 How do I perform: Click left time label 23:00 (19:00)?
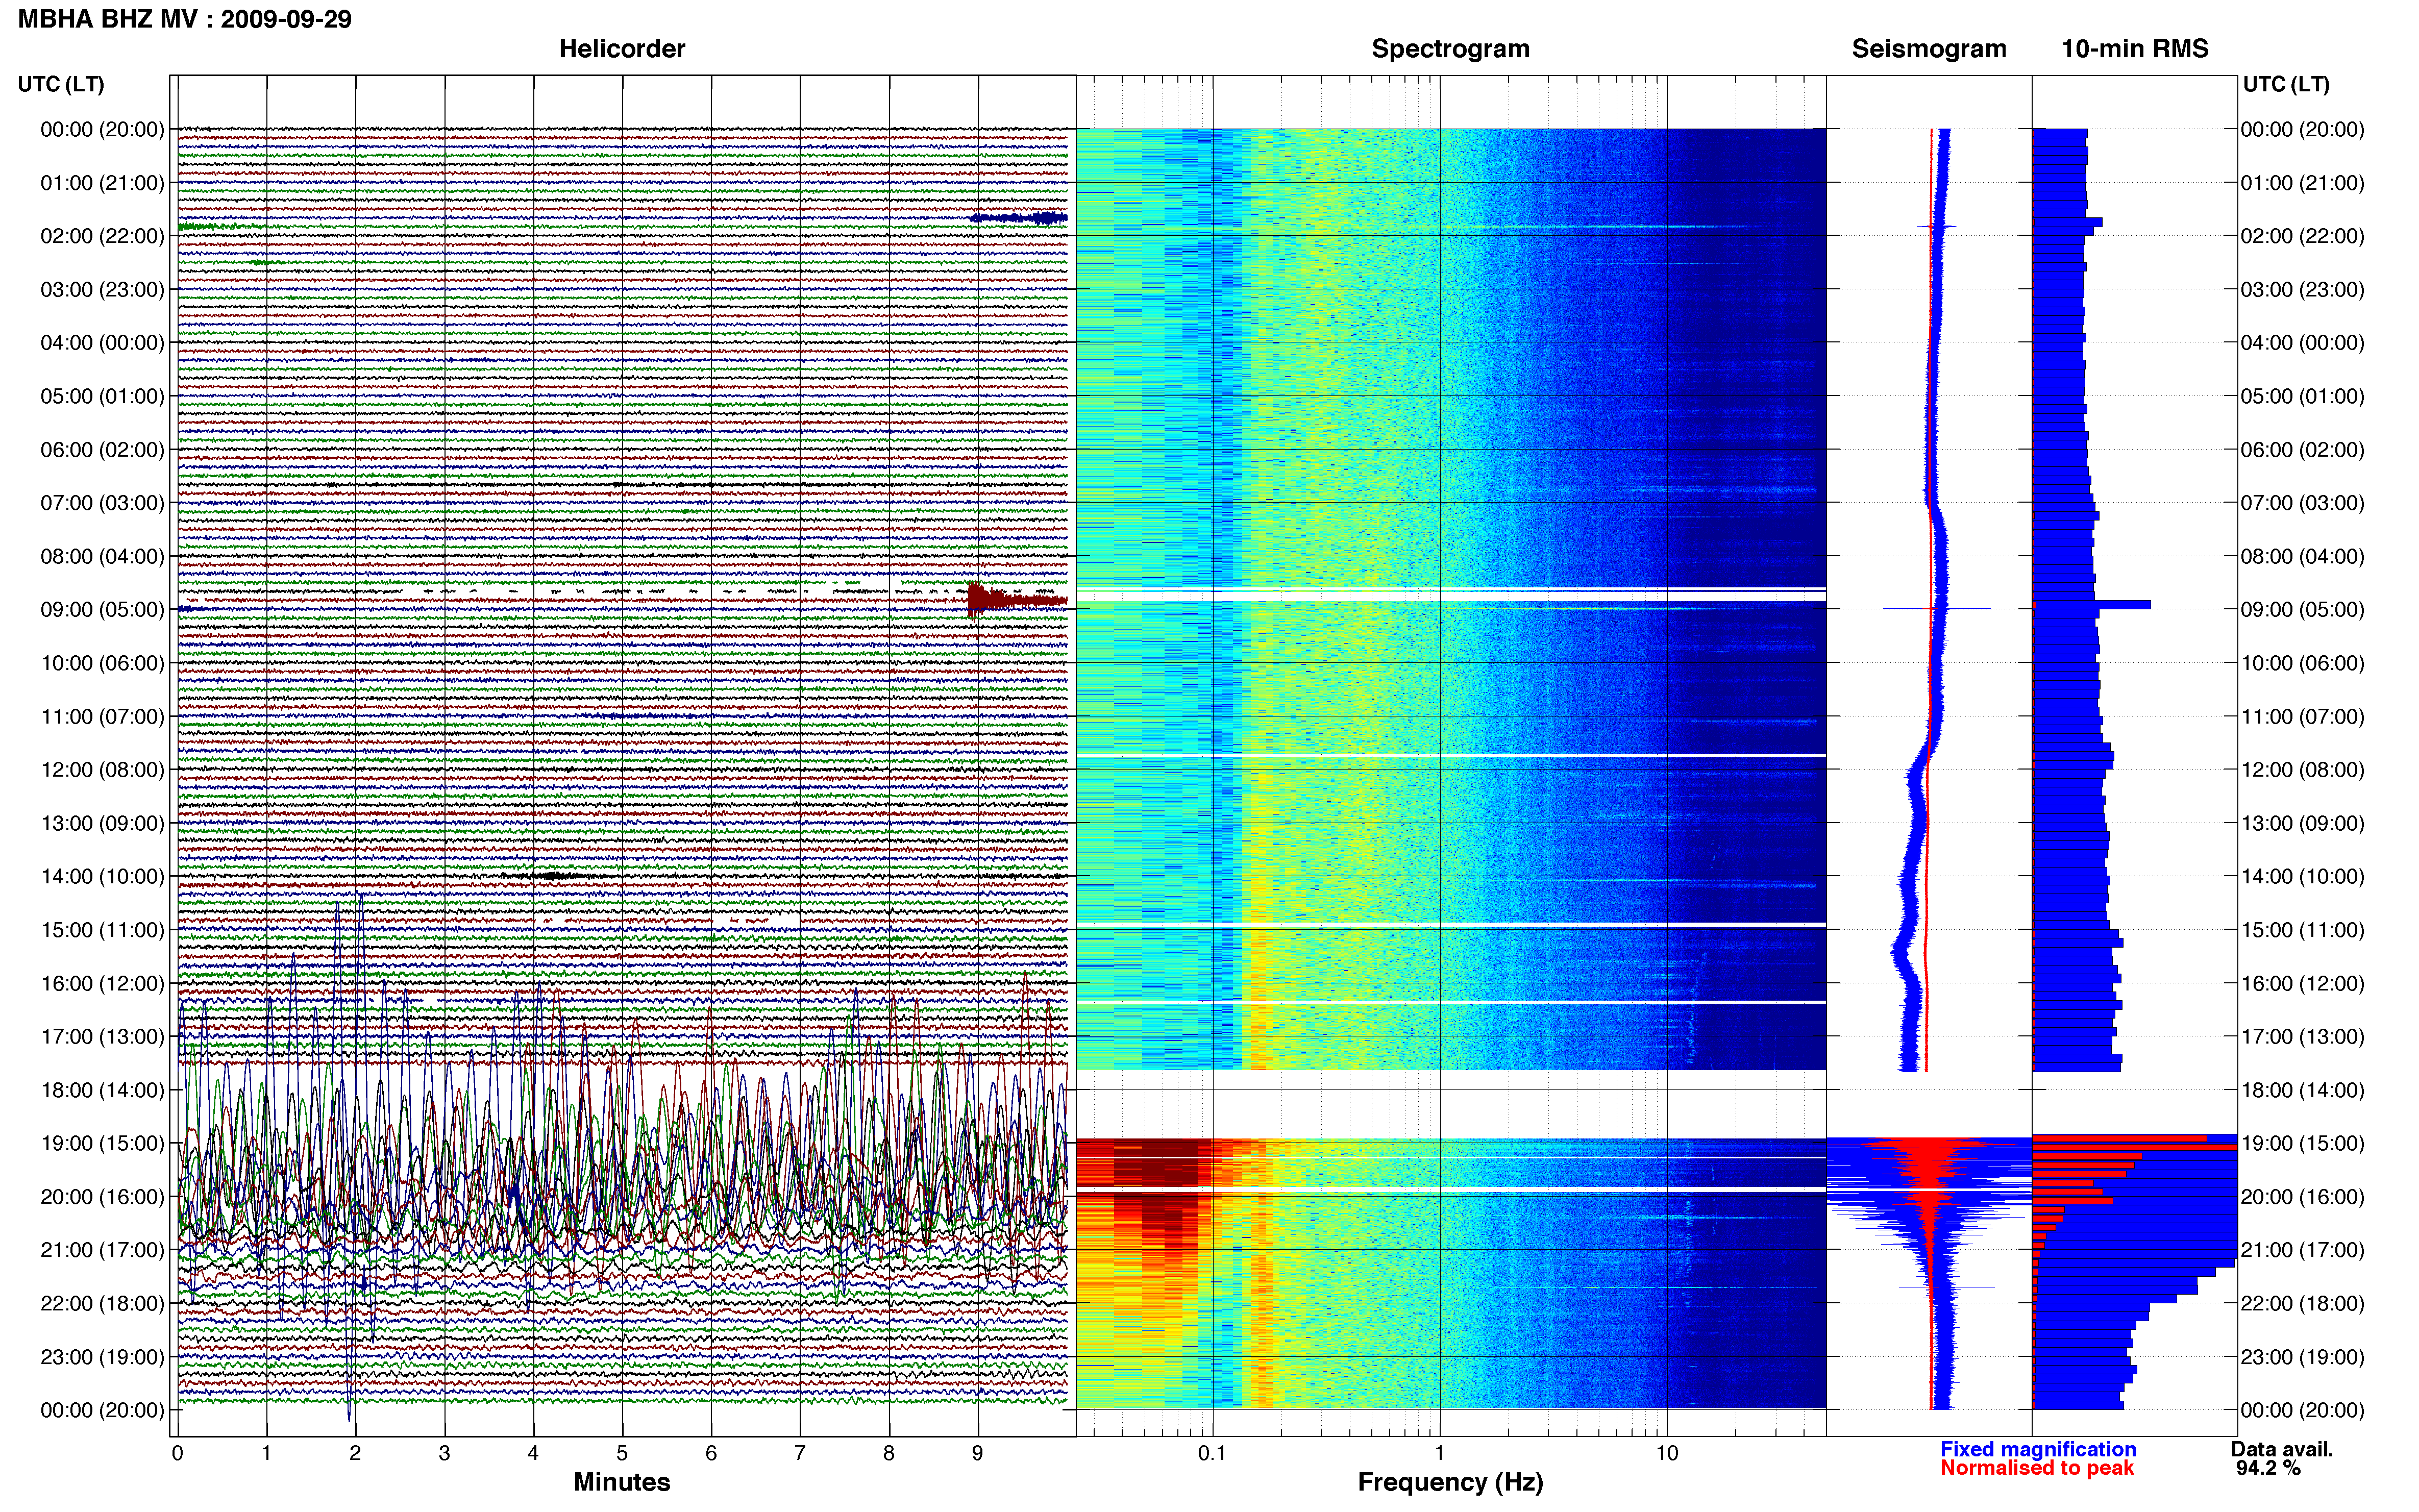click(x=102, y=1357)
